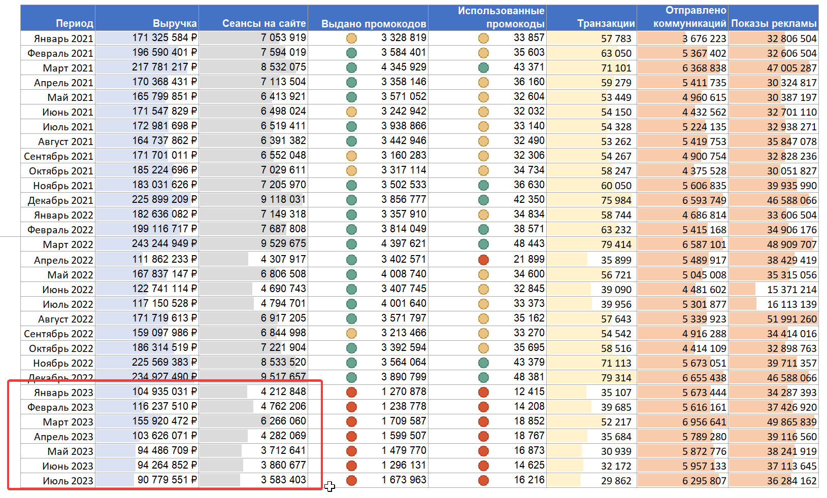Screen dimensions: 827x498
Task: Click revenue cell 111 862 233 ₽
Action: [147, 260]
